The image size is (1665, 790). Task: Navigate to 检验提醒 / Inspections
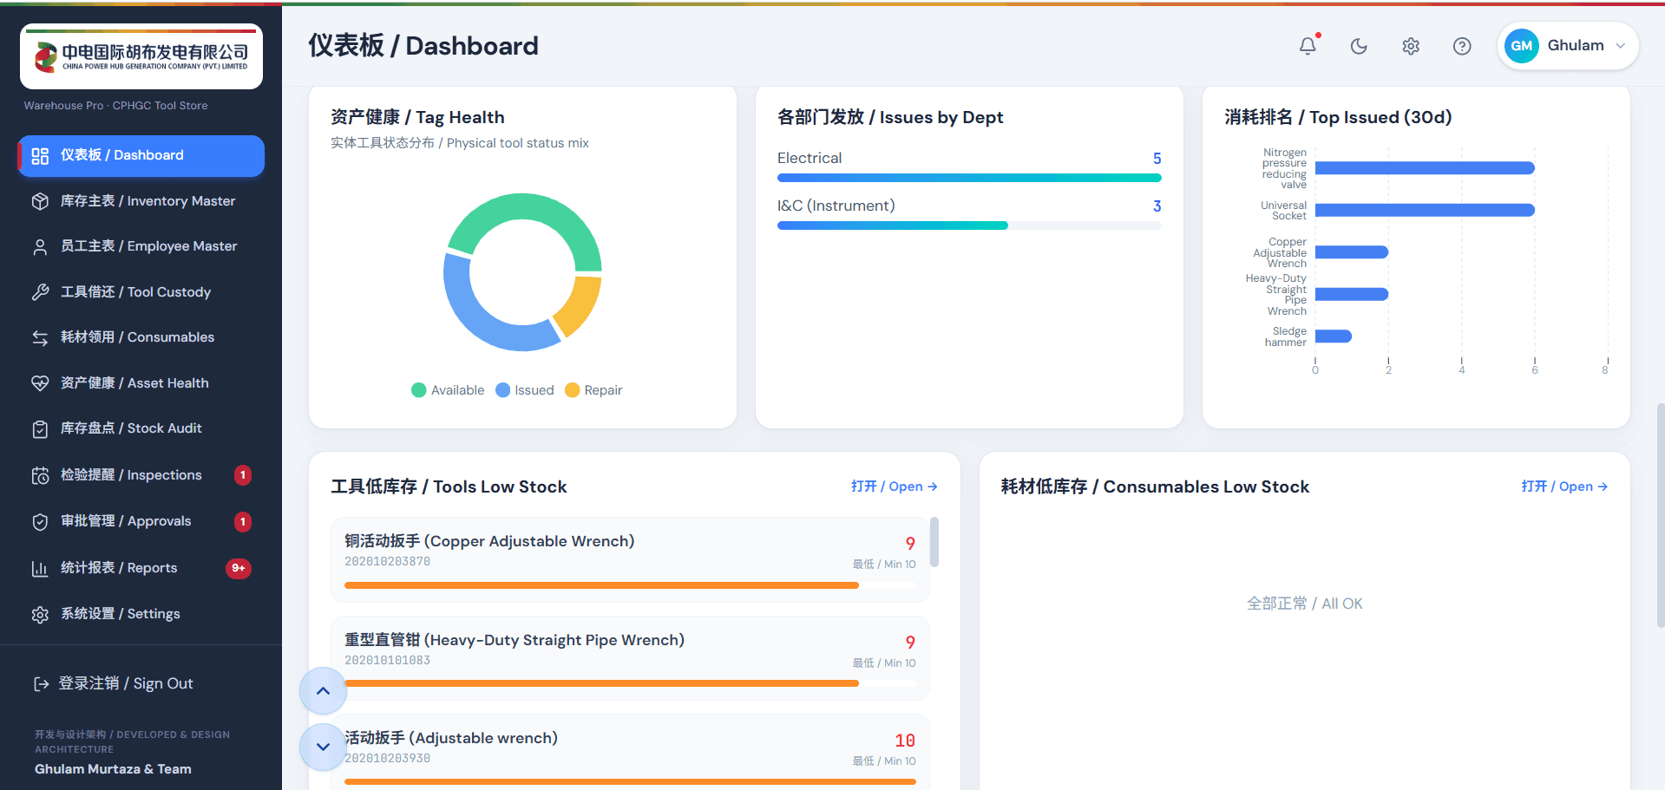pos(141,475)
